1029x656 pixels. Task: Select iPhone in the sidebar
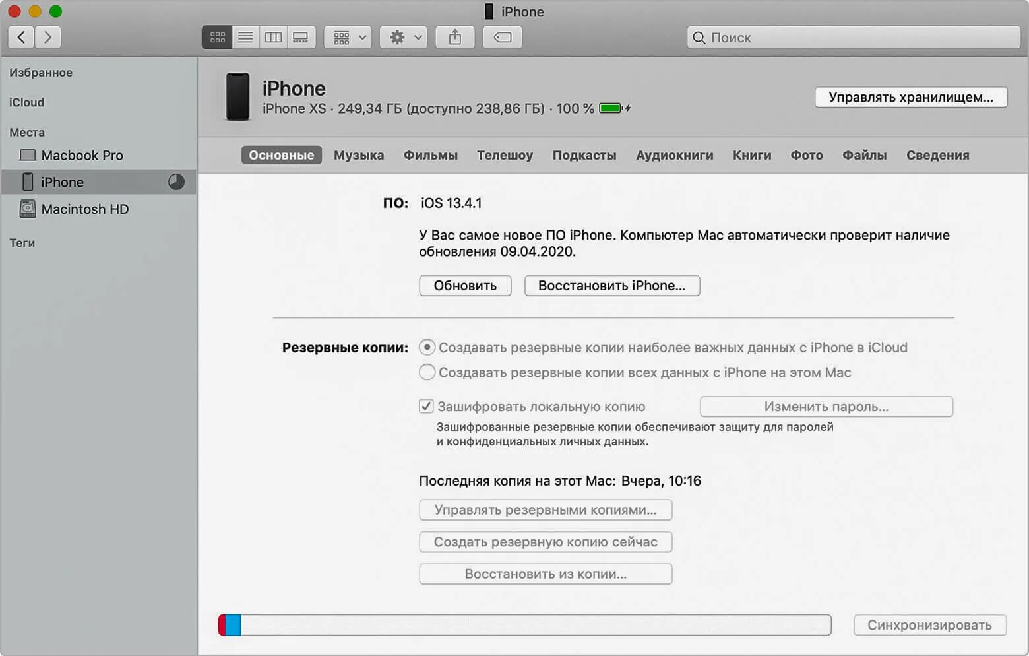[x=99, y=182]
